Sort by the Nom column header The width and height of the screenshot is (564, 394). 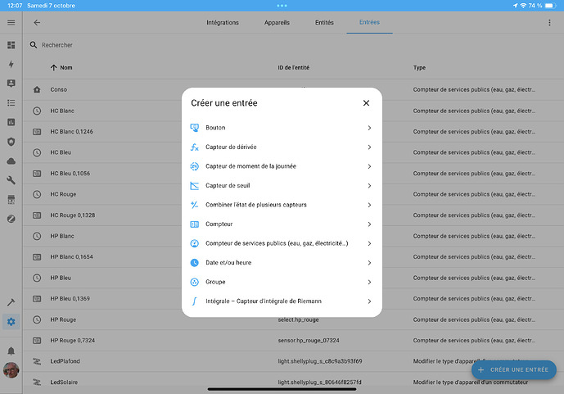tap(65, 68)
